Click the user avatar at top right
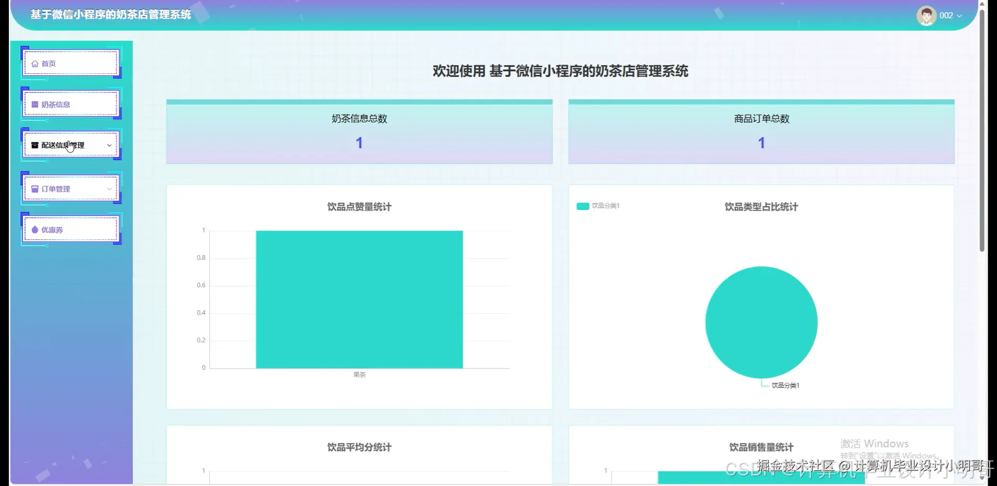997x486 pixels. click(x=927, y=16)
